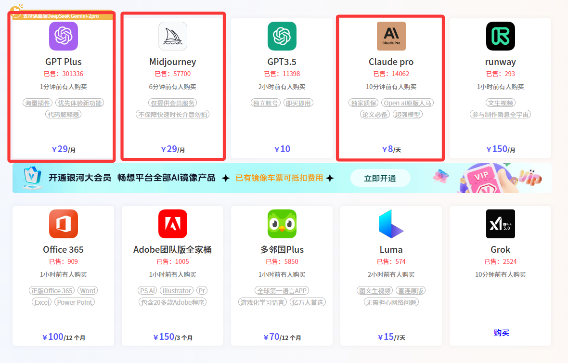Click the 亿万人首选 tag

(308, 302)
